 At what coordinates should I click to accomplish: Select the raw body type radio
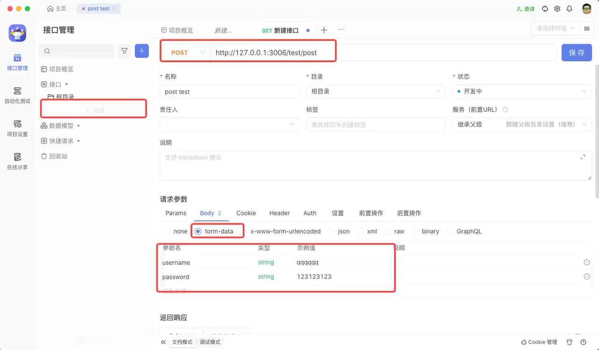click(387, 231)
